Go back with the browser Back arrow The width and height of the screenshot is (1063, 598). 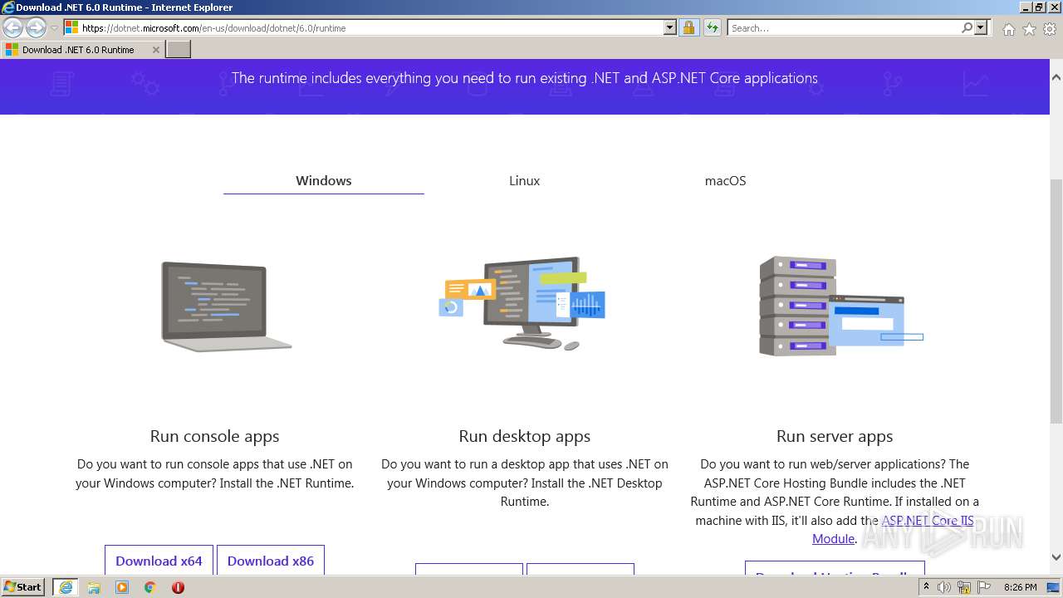click(13, 28)
